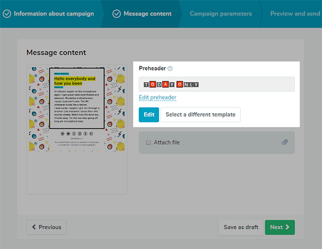Click the Attach file label
This screenshot has width=322, height=249.
click(167, 142)
